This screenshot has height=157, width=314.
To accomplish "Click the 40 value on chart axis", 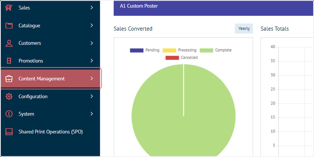I will click(273, 47).
